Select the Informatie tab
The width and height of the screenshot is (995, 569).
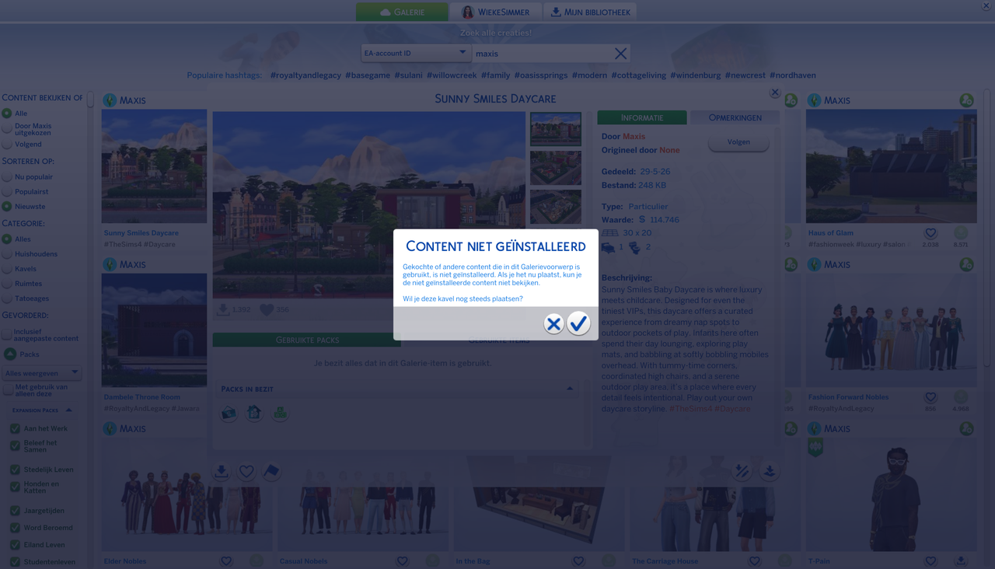[642, 117]
